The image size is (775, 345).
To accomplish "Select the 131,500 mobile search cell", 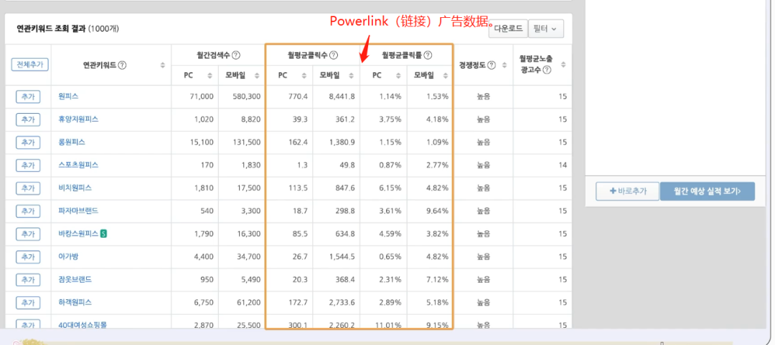I will click(242, 142).
